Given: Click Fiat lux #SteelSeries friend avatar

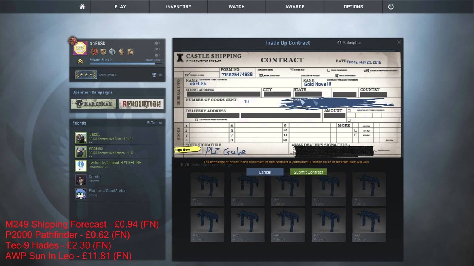Looking at the screenshot, I should click(81, 194).
